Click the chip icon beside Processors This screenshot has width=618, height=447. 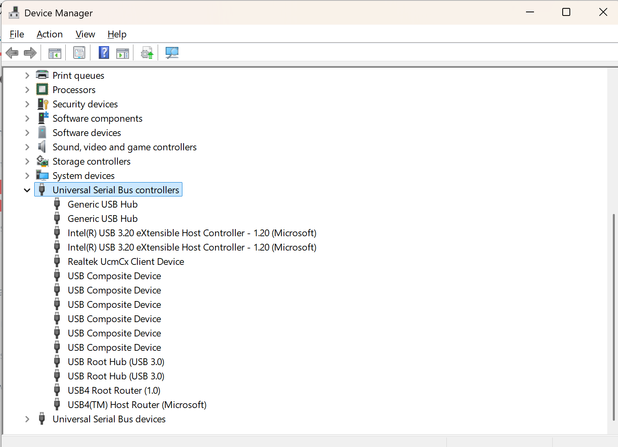click(x=42, y=89)
